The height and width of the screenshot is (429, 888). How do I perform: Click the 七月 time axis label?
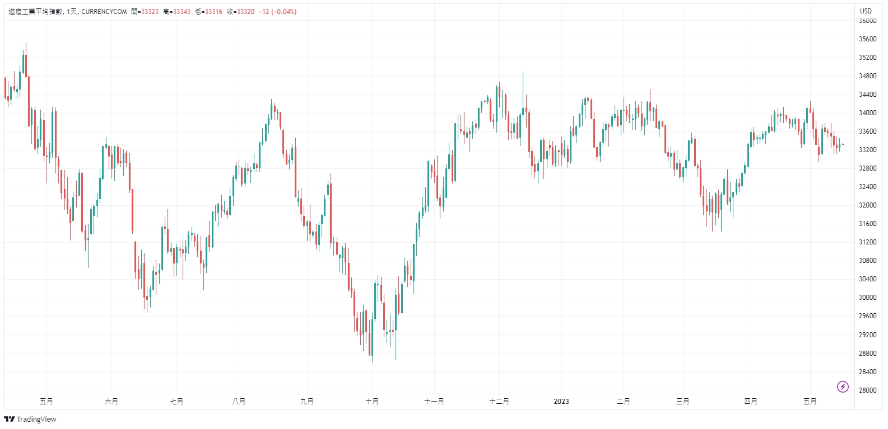(176, 402)
